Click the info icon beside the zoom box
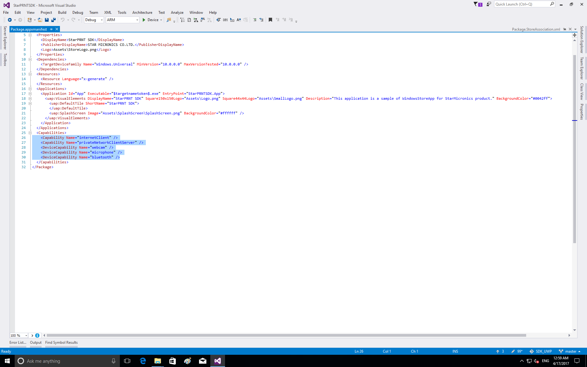The height and width of the screenshot is (367, 587). pos(37,335)
